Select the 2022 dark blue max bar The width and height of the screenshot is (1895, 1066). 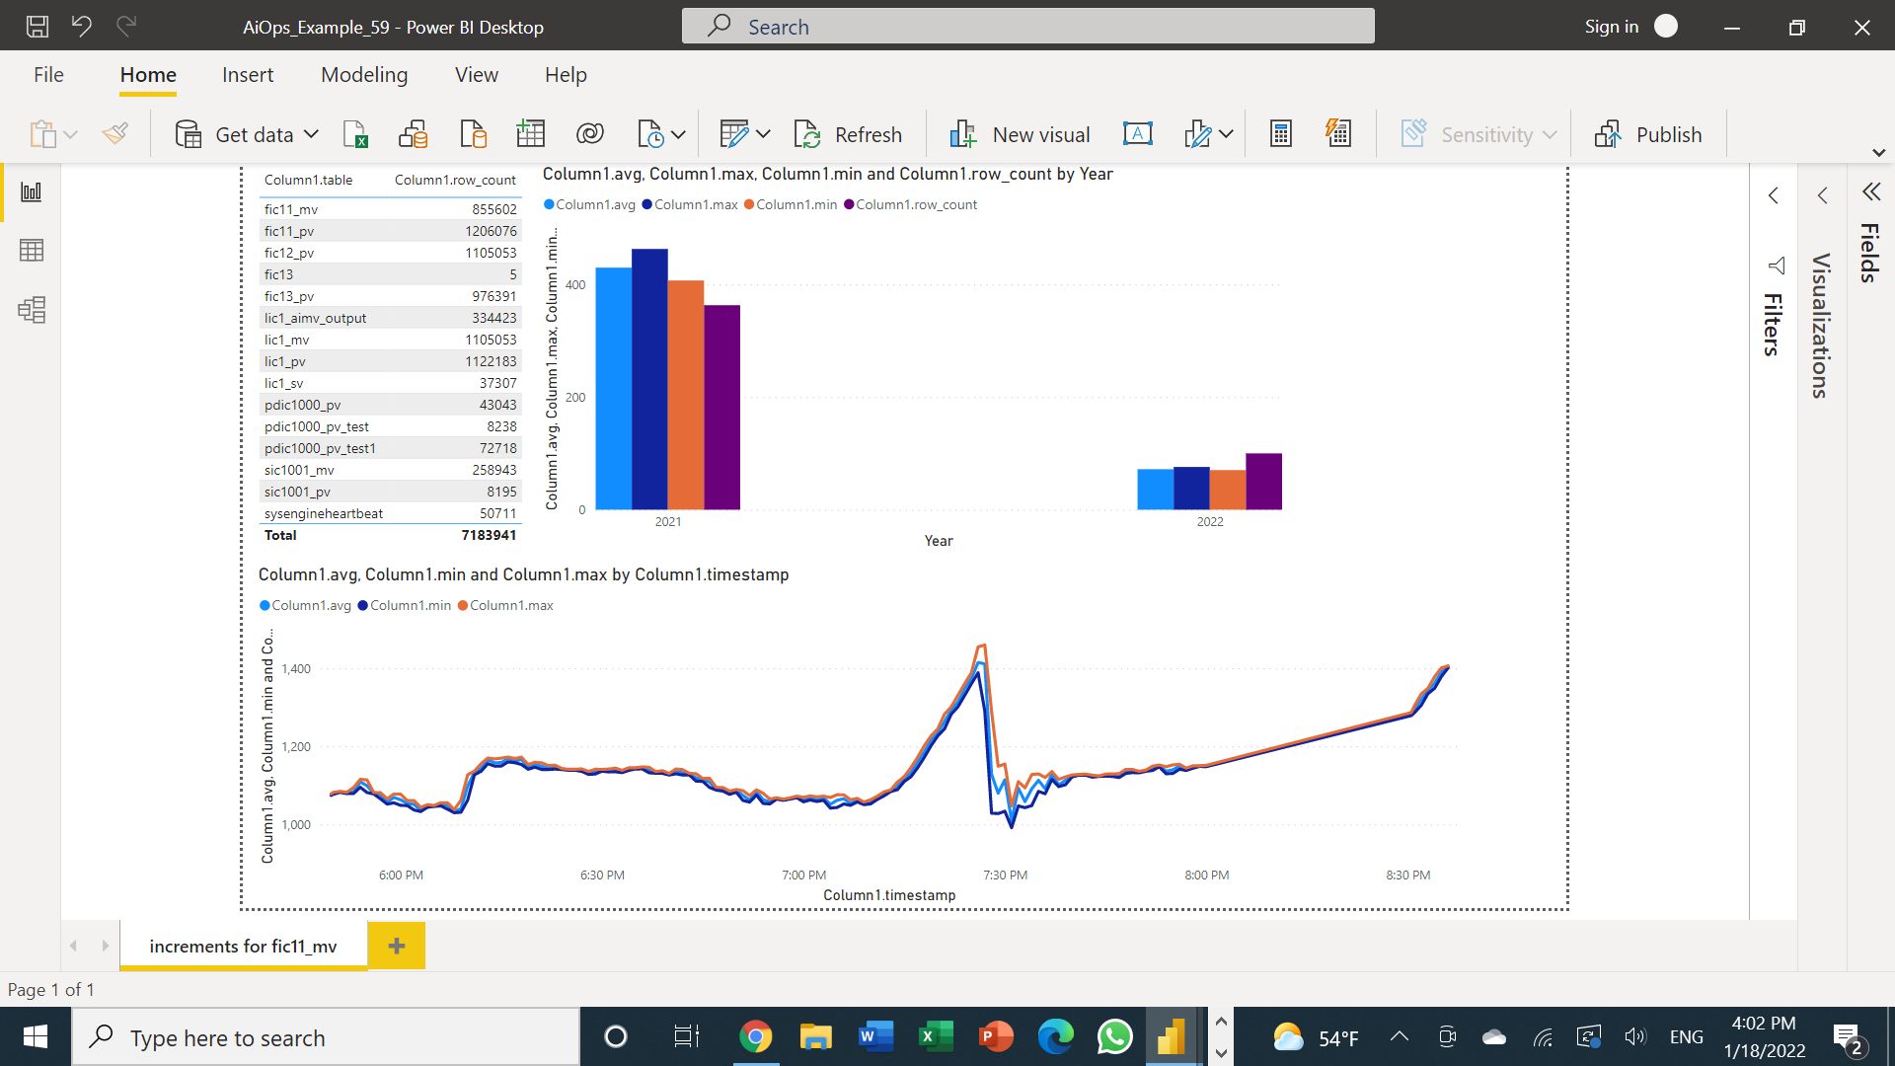(1191, 489)
